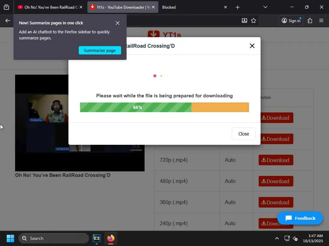
Task: Close the Oh No! You've Been RailRoad tab
Action: [x=81, y=7]
